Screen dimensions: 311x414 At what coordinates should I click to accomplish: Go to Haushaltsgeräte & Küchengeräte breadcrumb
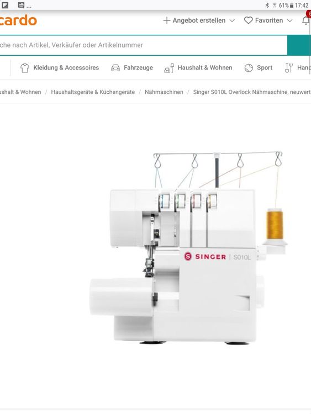(93, 92)
